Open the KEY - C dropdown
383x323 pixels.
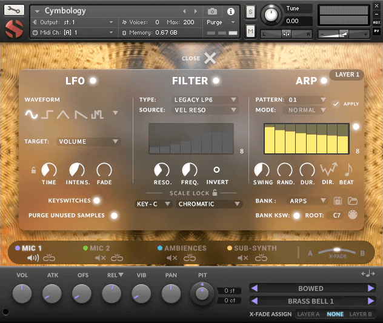pyautogui.click(x=153, y=204)
